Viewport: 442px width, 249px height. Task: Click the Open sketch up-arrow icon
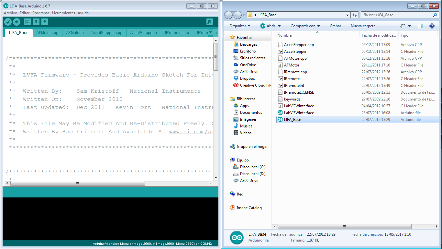(x=36, y=22)
